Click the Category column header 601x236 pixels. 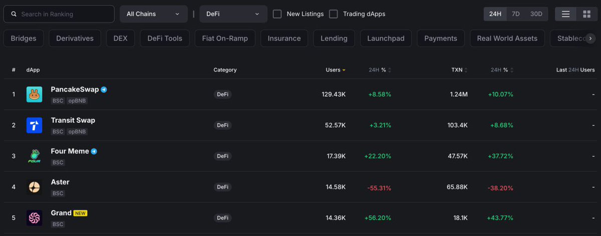click(x=225, y=70)
